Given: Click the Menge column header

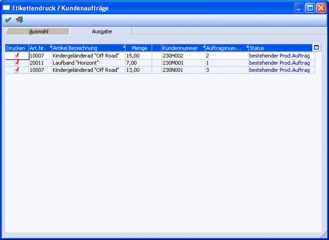Looking at the screenshot, I should [138, 48].
